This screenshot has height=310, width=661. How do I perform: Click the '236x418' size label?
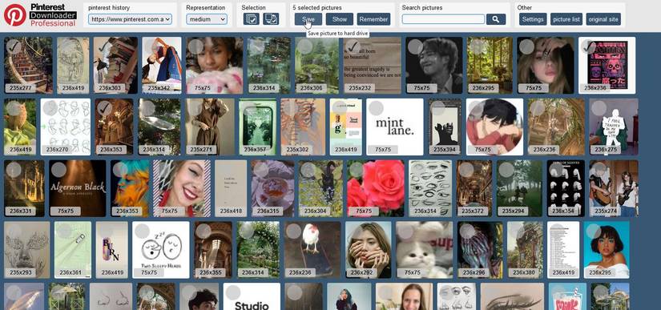(231, 211)
